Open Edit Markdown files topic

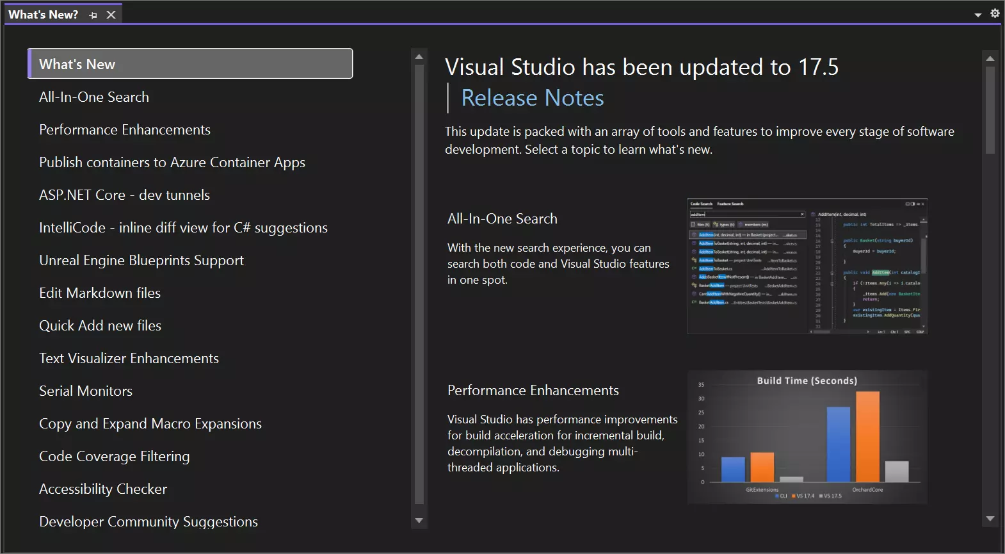click(x=100, y=293)
